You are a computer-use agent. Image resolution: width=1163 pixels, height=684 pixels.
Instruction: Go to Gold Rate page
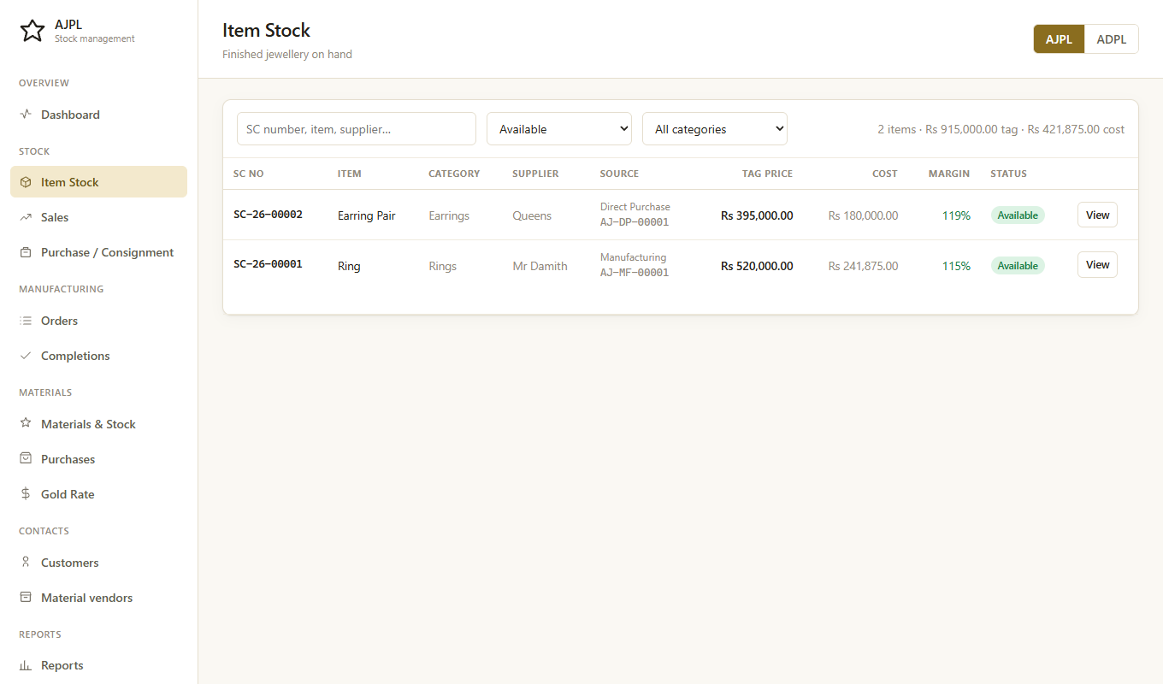click(98, 494)
